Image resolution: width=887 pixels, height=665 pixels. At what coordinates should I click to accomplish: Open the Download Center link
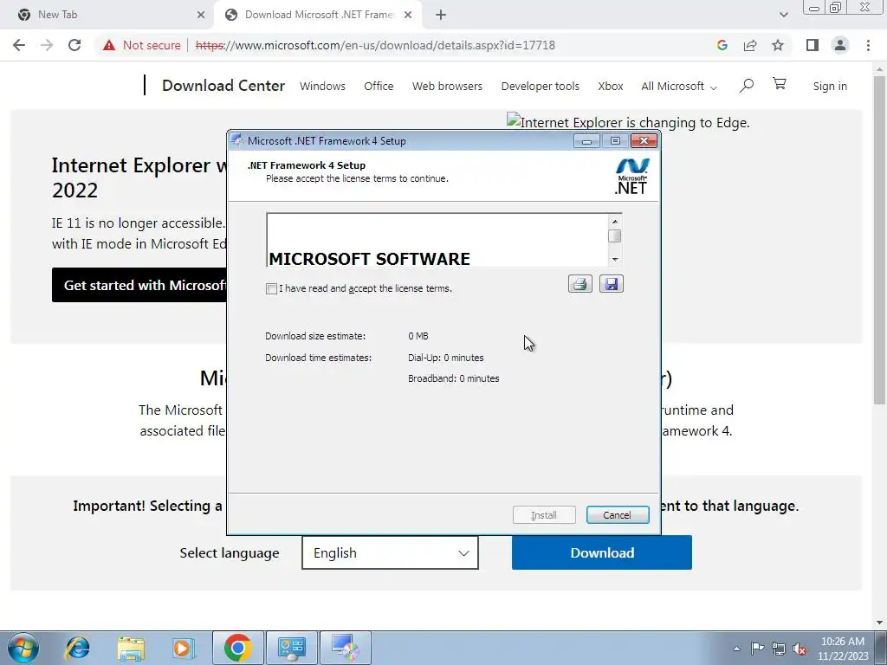[223, 86]
